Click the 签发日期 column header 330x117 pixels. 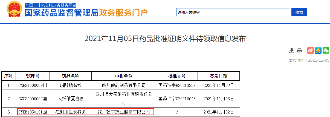(219, 76)
